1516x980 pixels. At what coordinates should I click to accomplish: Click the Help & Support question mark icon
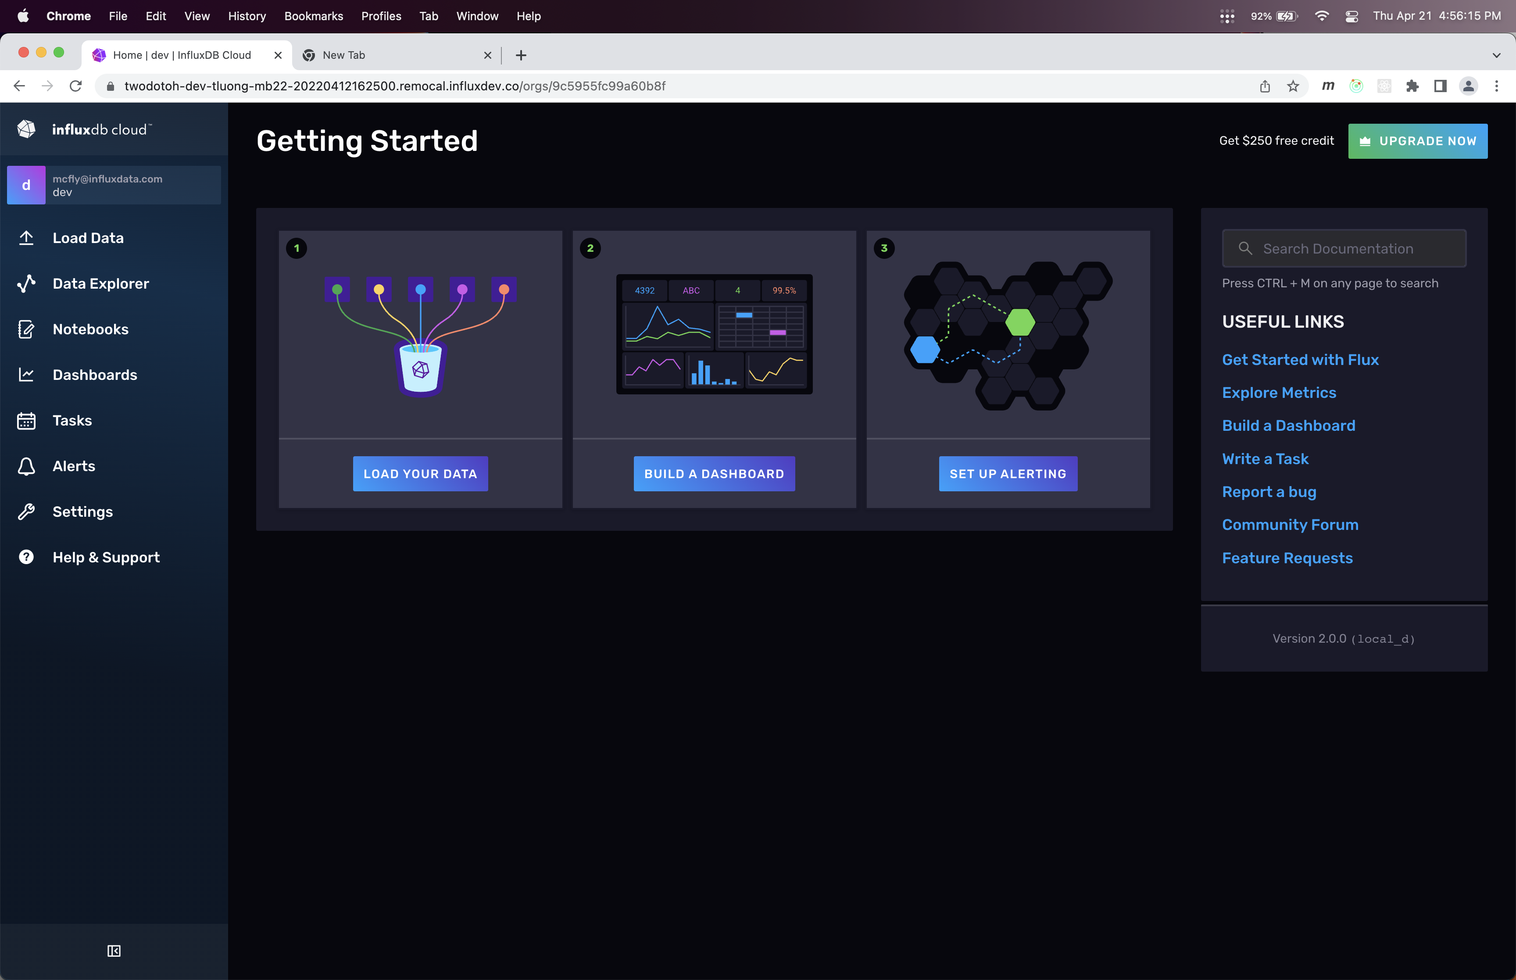point(26,558)
